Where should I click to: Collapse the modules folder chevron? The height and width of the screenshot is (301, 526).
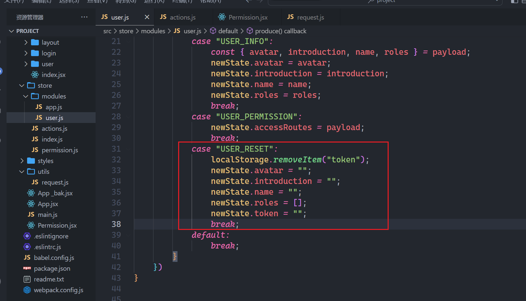point(26,96)
